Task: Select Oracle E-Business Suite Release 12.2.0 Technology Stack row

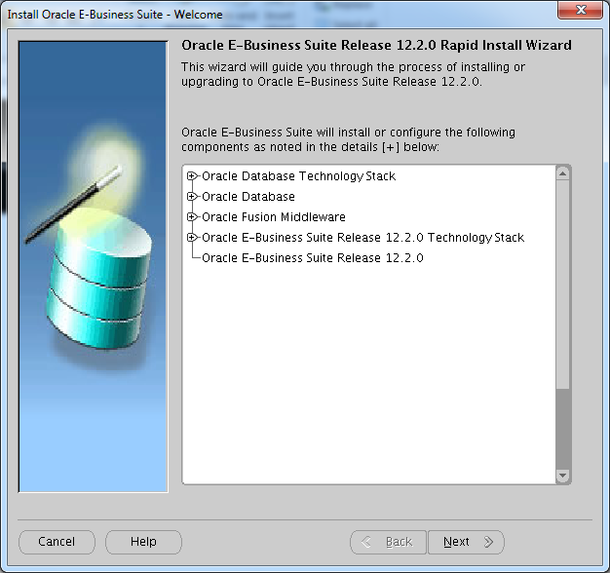Action: pos(362,238)
